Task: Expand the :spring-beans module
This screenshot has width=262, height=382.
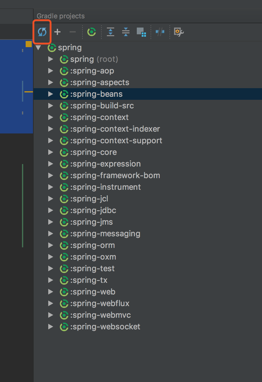Action: [51, 94]
